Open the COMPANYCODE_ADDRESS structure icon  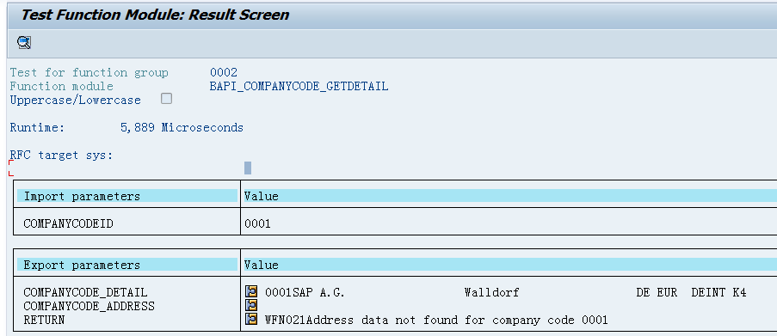[251, 305]
